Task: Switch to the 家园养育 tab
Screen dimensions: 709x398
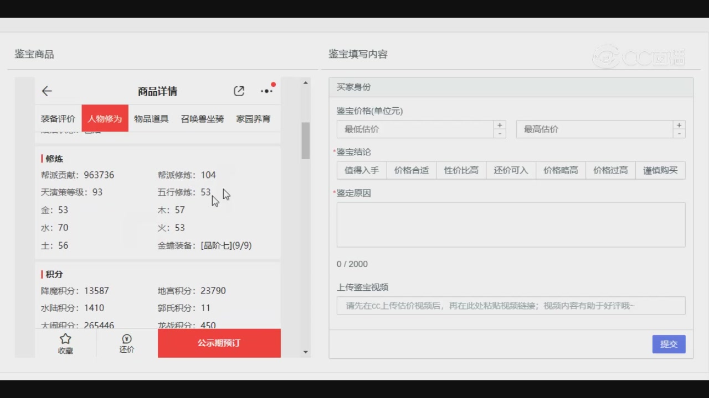Action: (x=253, y=119)
